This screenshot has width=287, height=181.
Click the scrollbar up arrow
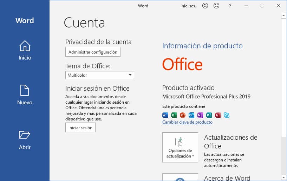pyautogui.click(x=283, y=15)
